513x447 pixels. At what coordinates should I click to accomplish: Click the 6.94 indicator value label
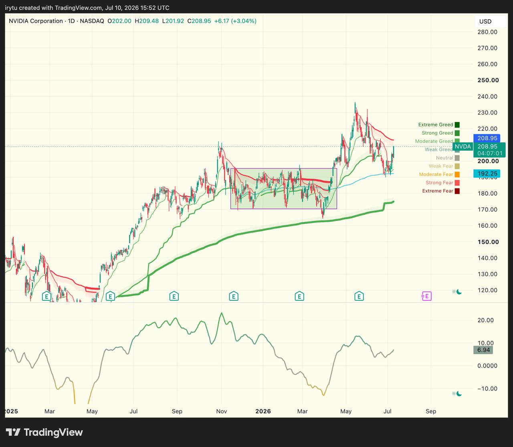point(484,350)
